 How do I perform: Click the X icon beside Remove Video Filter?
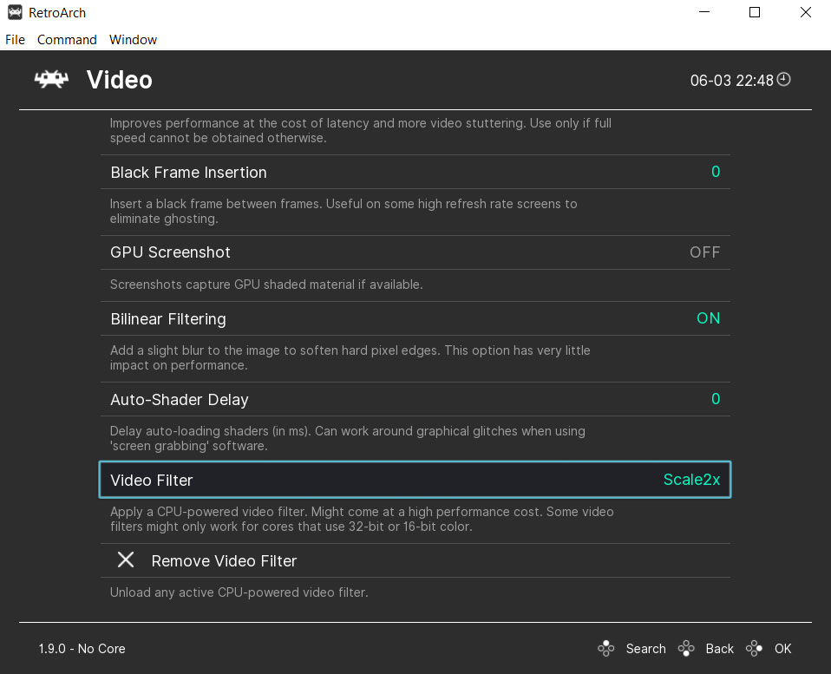coord(126,559)
